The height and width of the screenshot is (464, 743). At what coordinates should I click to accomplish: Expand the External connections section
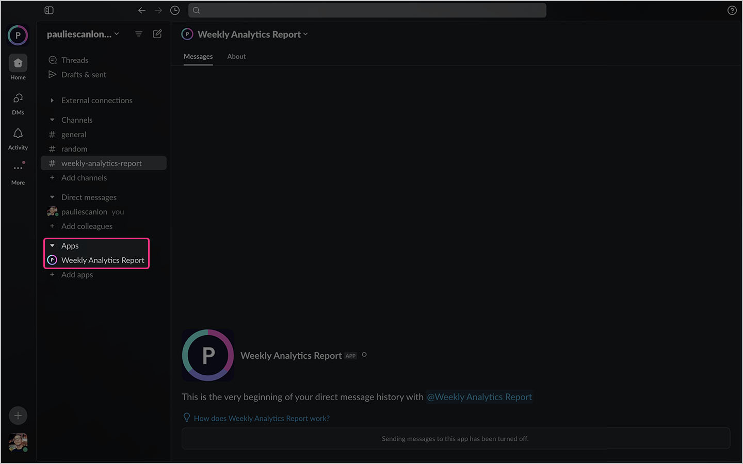[x=52, y=100]
